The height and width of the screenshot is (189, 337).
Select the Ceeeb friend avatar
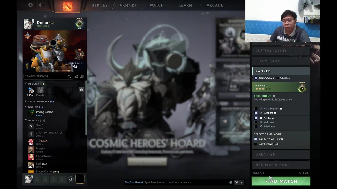pyautogui.click(x=40, y=90)
